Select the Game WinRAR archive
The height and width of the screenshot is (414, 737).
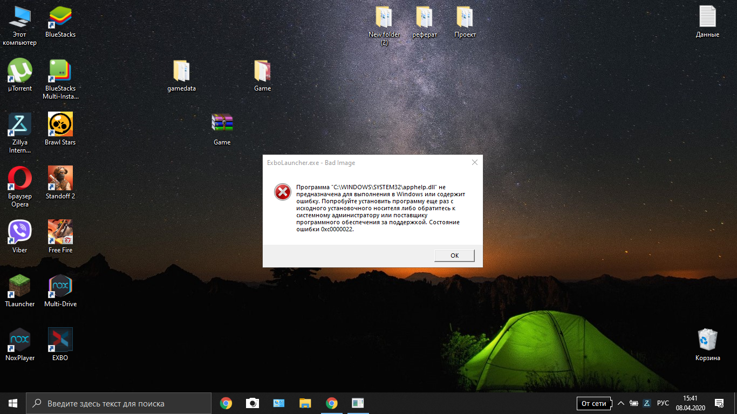(x=222, y=129)
